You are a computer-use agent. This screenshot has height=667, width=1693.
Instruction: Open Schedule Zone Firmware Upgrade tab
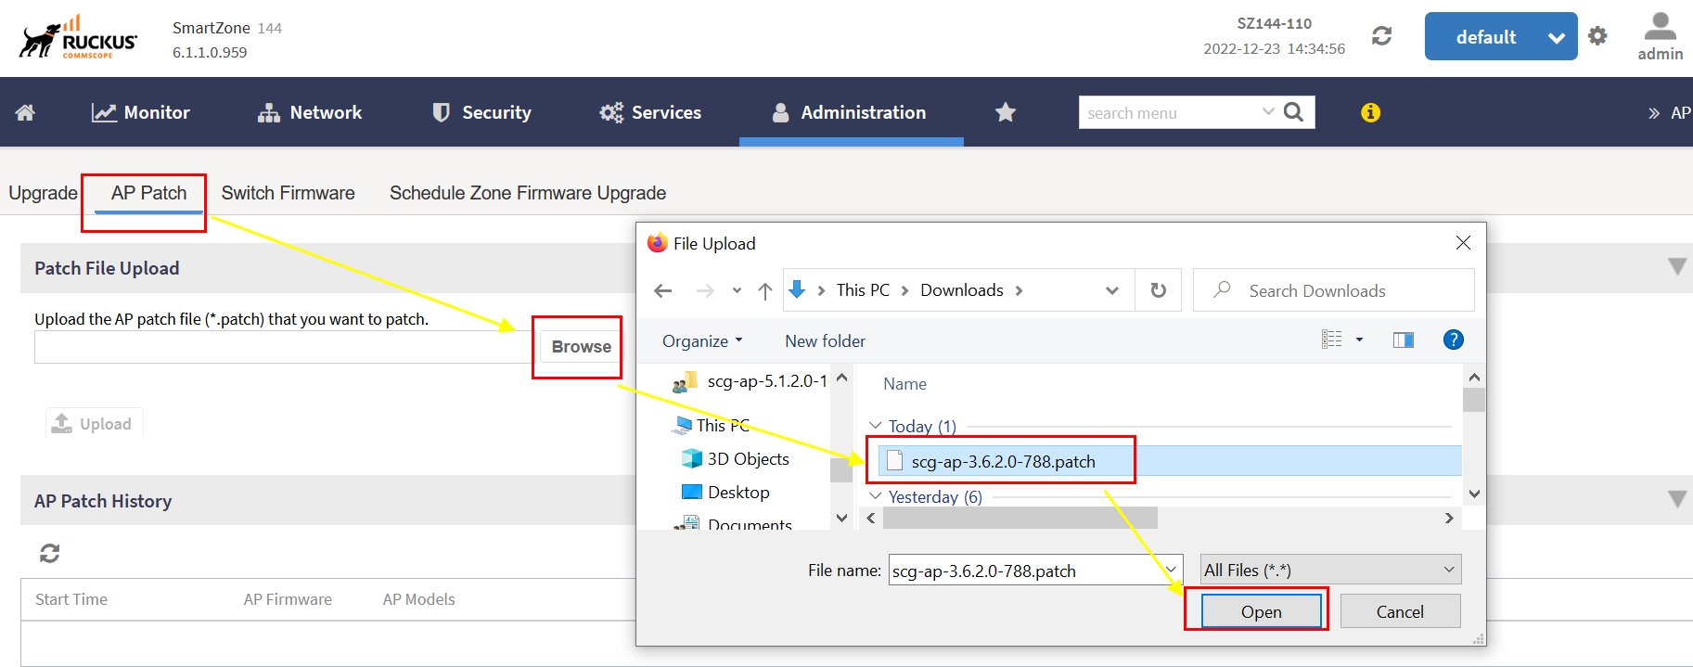pos(528,193)
